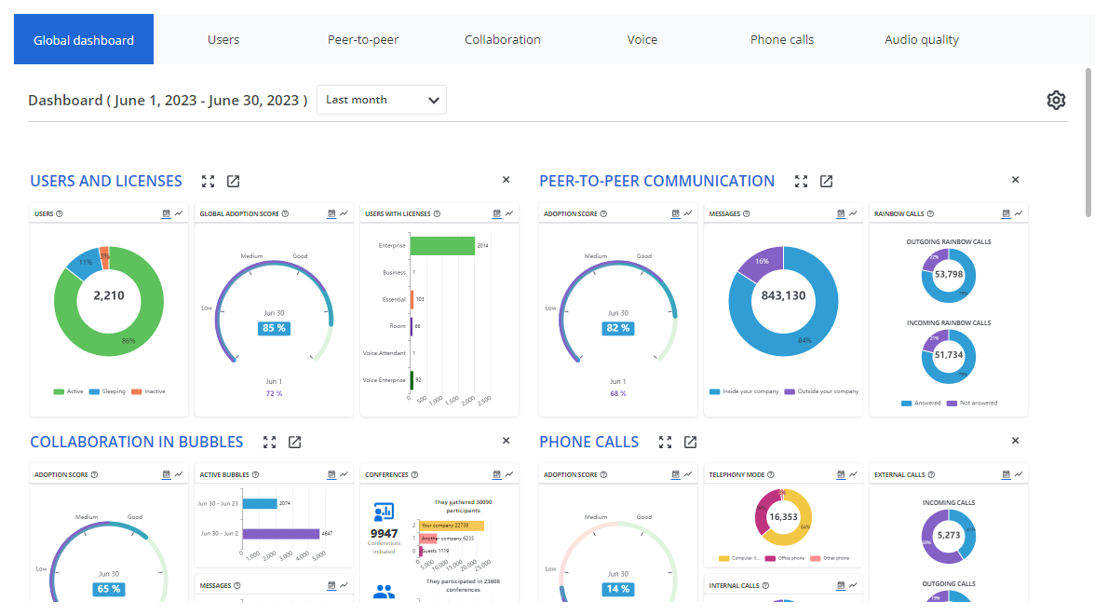Expand the Phone Calls section to fullscreen

(x=665, y=443)
